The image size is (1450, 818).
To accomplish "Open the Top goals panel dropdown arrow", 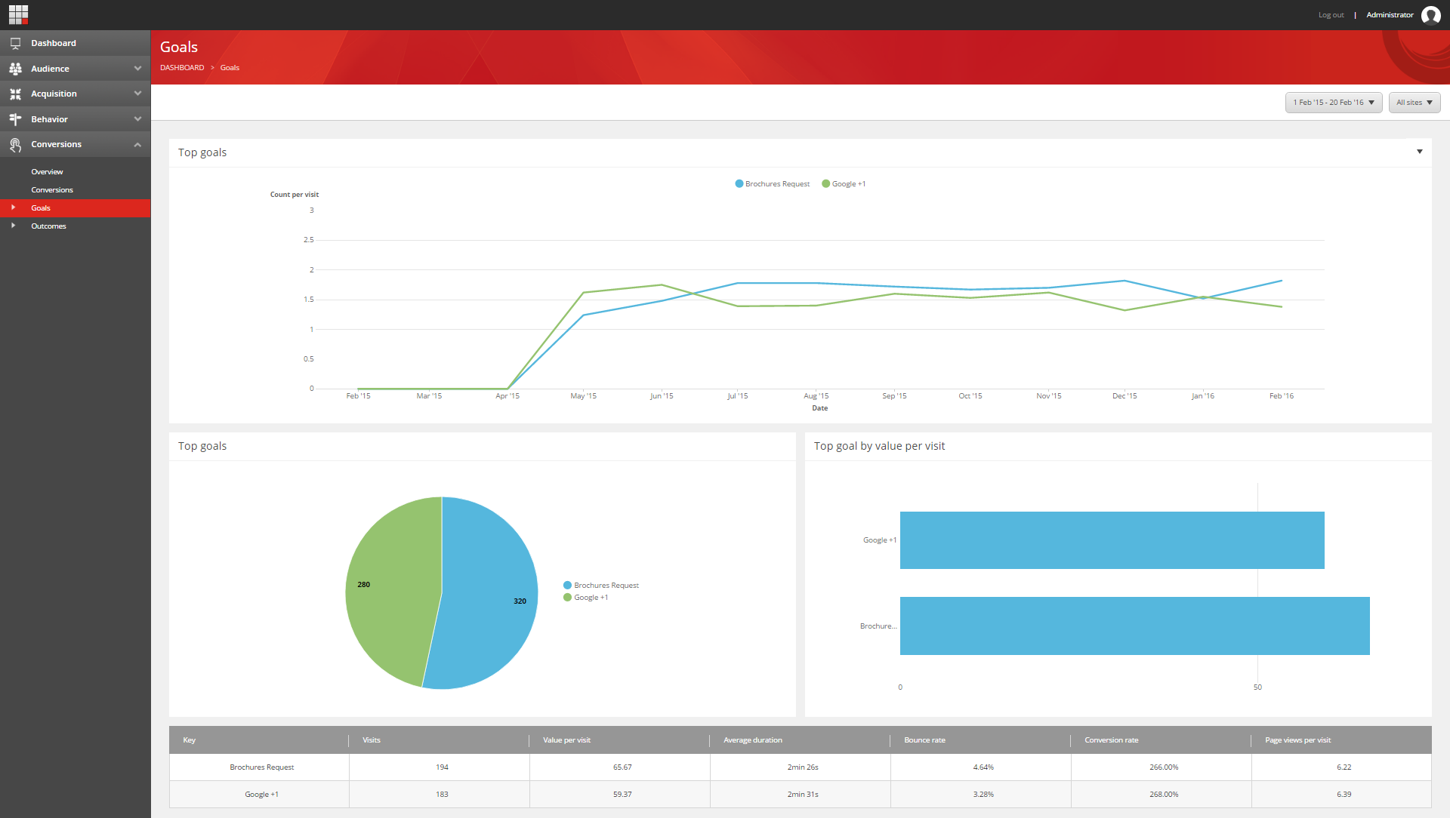I will (1420, 152).
